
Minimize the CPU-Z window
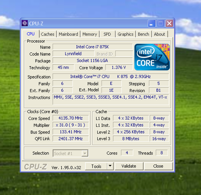click(x=151, y=24)
